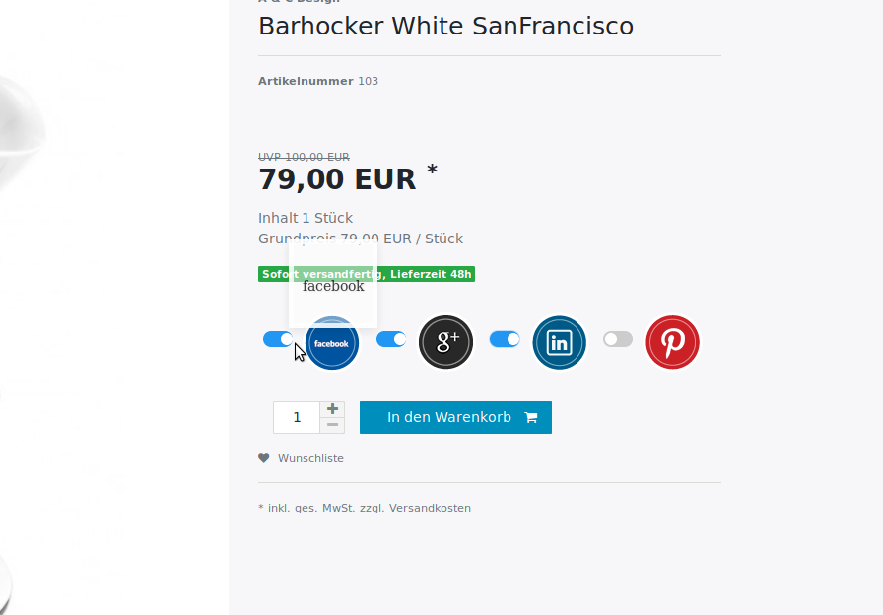Turn off the Google+ sharing toggle
Viewport: 883px width, 615px height.
391,339
